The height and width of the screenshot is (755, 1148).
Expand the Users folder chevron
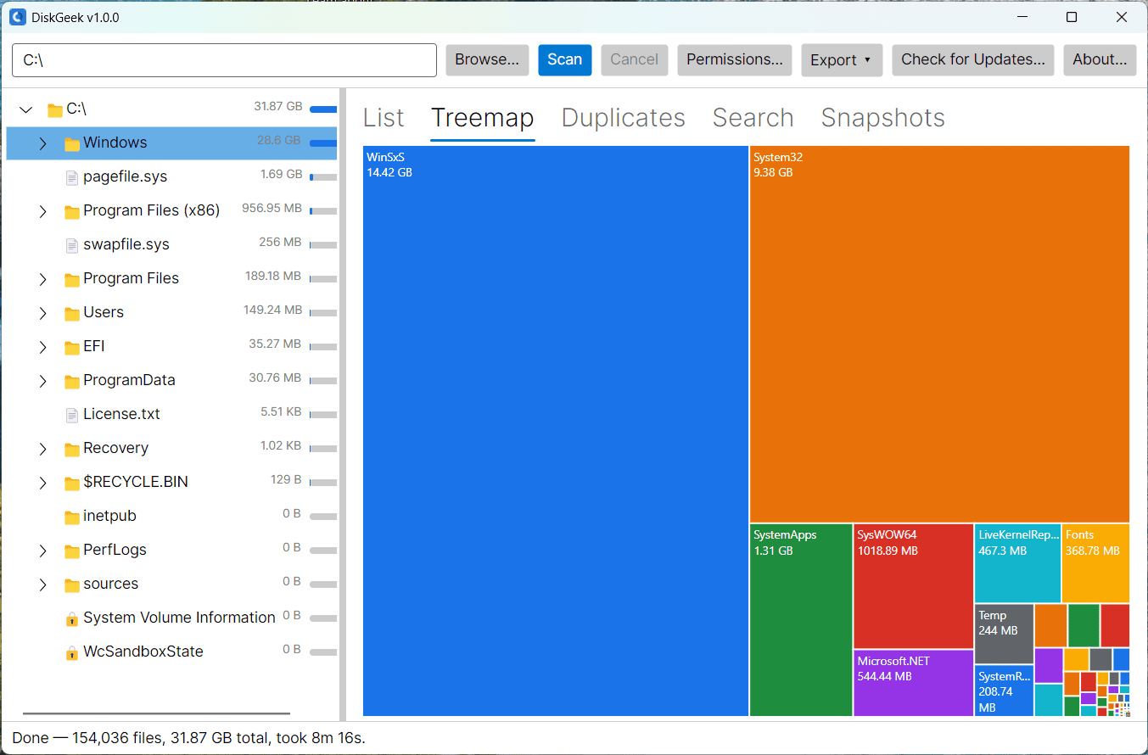(x=42, y=313)
